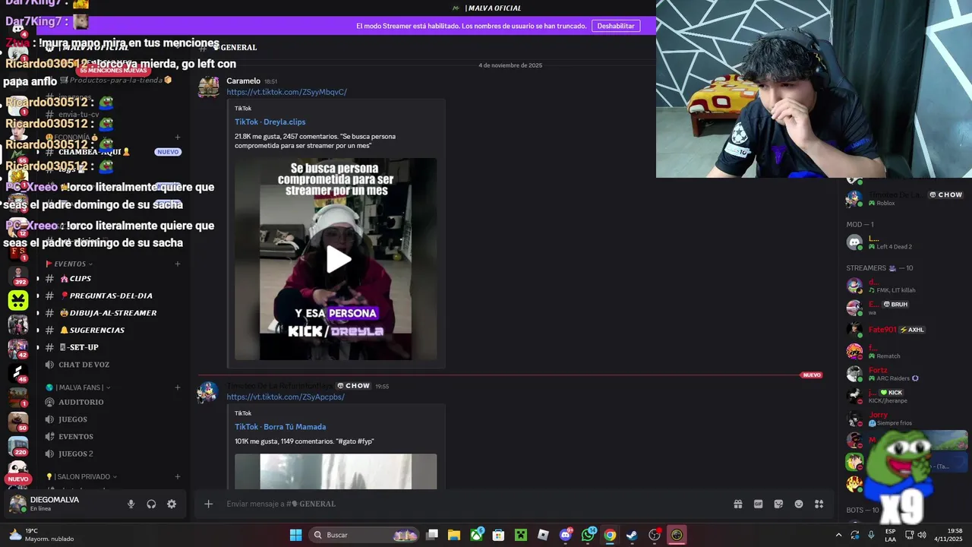Open the sticker picker
Viewport: 972px width, 547px height.
pyautogui.click(x=778, y=504)
